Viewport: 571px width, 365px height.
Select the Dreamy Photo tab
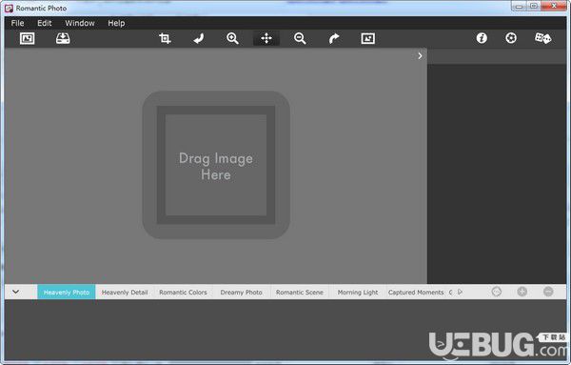click(241, 292)
